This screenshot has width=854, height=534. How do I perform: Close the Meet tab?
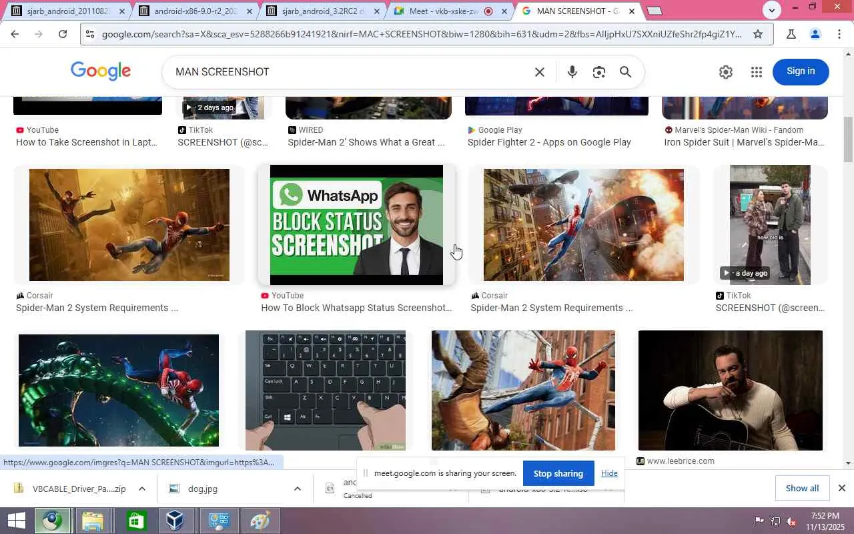pyautogui.click(x=504, y=11)
